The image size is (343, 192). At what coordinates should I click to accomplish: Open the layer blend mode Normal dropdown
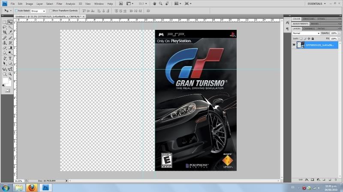[306, 33]
